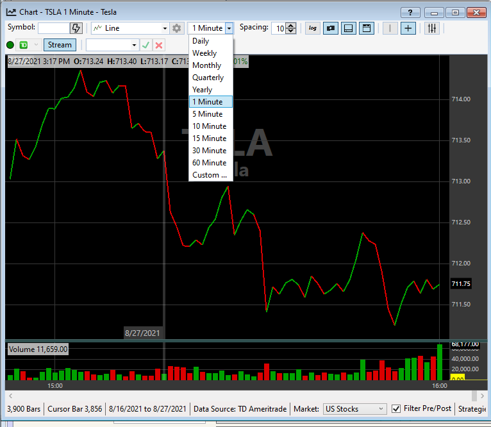This screenshot has width=491, height=427.
Task: Click the camera snapshot icon
Action: [331, 28]
